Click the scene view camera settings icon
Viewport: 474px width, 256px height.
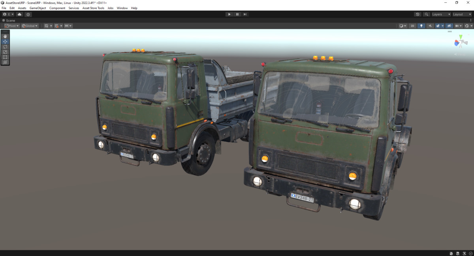click(x=457, y=26)
